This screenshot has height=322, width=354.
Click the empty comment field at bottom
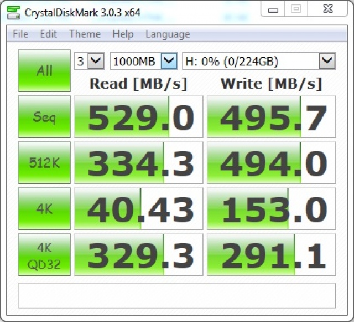point(177,295)
